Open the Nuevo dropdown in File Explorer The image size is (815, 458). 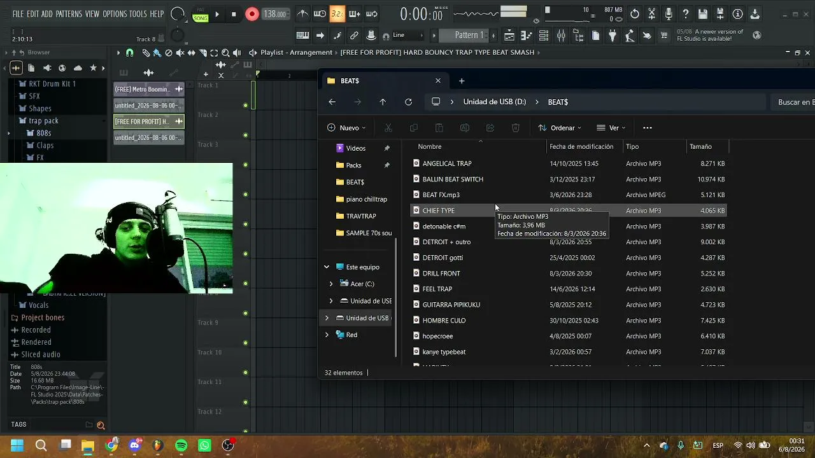(x=346, y=128)
